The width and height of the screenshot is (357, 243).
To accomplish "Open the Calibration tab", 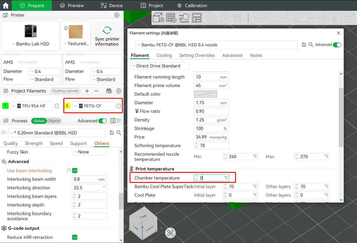I will coord(192,6).
